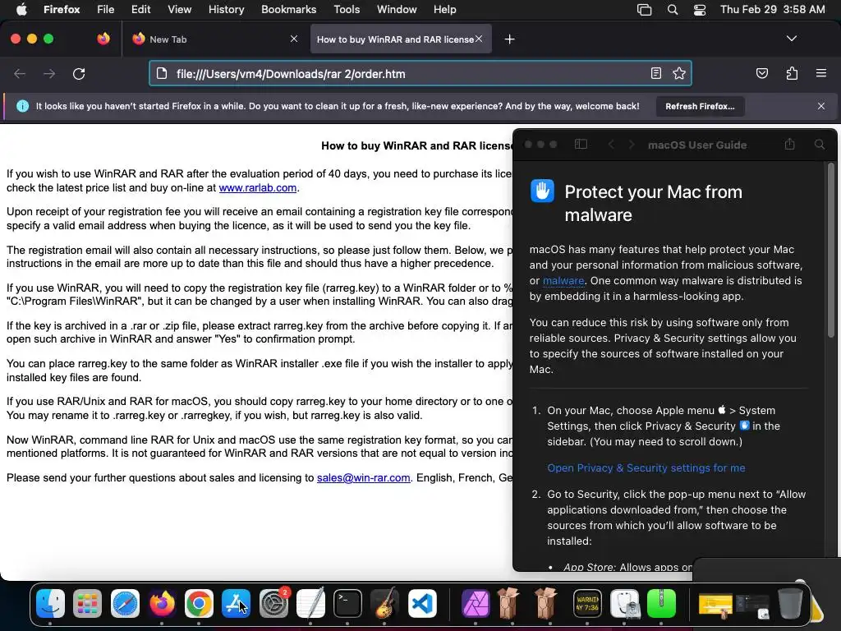
Task: Expand the list all tabs chevron
Action: (x=792, y=39)
